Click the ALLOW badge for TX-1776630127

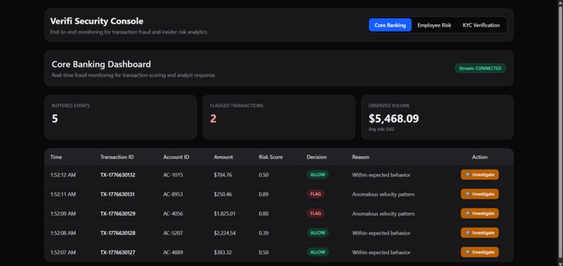tap(318, 252)
